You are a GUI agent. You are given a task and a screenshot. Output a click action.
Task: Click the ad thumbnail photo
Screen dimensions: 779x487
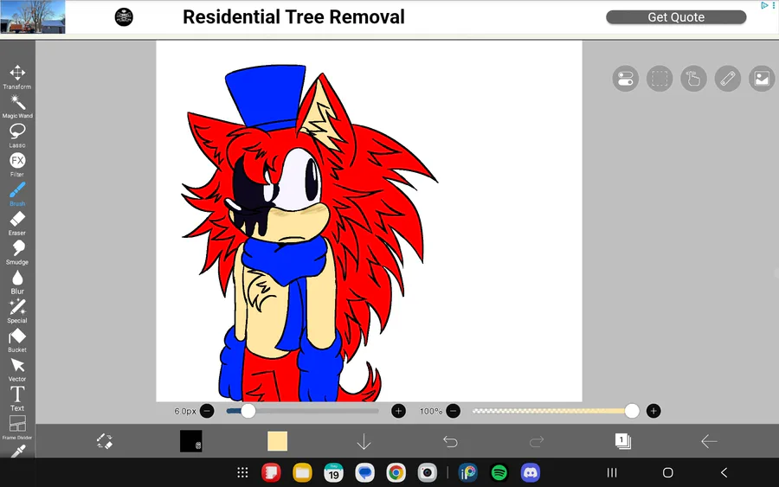click(x=33, y=17)
